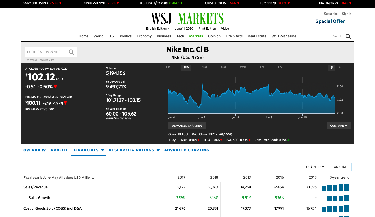This screenshot has height=217, width=375.
Task: Click the Sales/Revenue row label
Action: coord(35,187)
